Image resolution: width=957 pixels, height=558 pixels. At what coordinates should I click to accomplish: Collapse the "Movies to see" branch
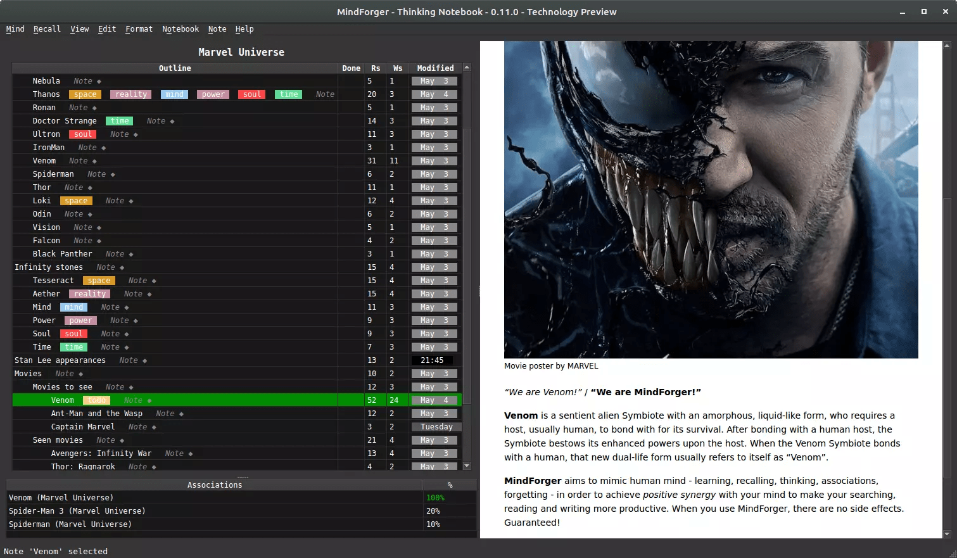click(62, 386)
